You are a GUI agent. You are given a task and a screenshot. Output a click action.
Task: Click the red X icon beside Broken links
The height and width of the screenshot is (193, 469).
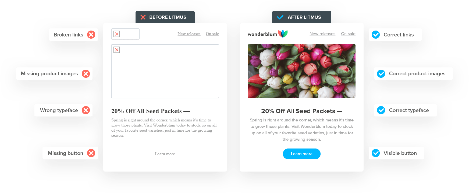coord(91,35)
